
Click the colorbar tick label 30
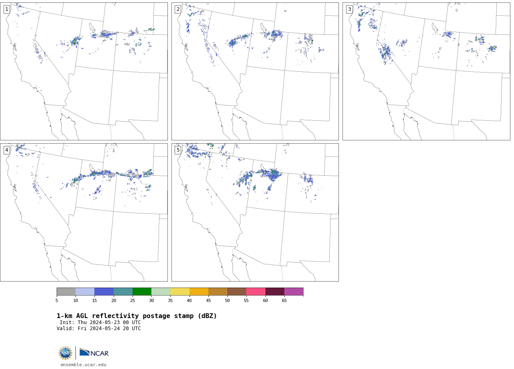click(x=151, y=300)
